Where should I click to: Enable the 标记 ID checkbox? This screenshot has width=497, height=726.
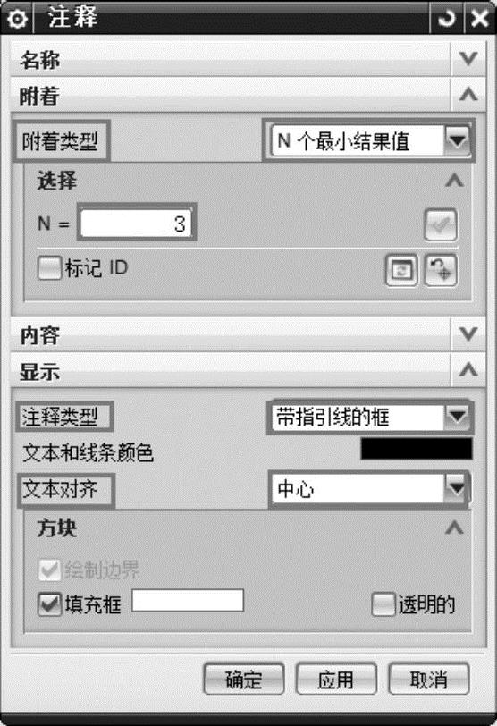[x=49, y=268]
